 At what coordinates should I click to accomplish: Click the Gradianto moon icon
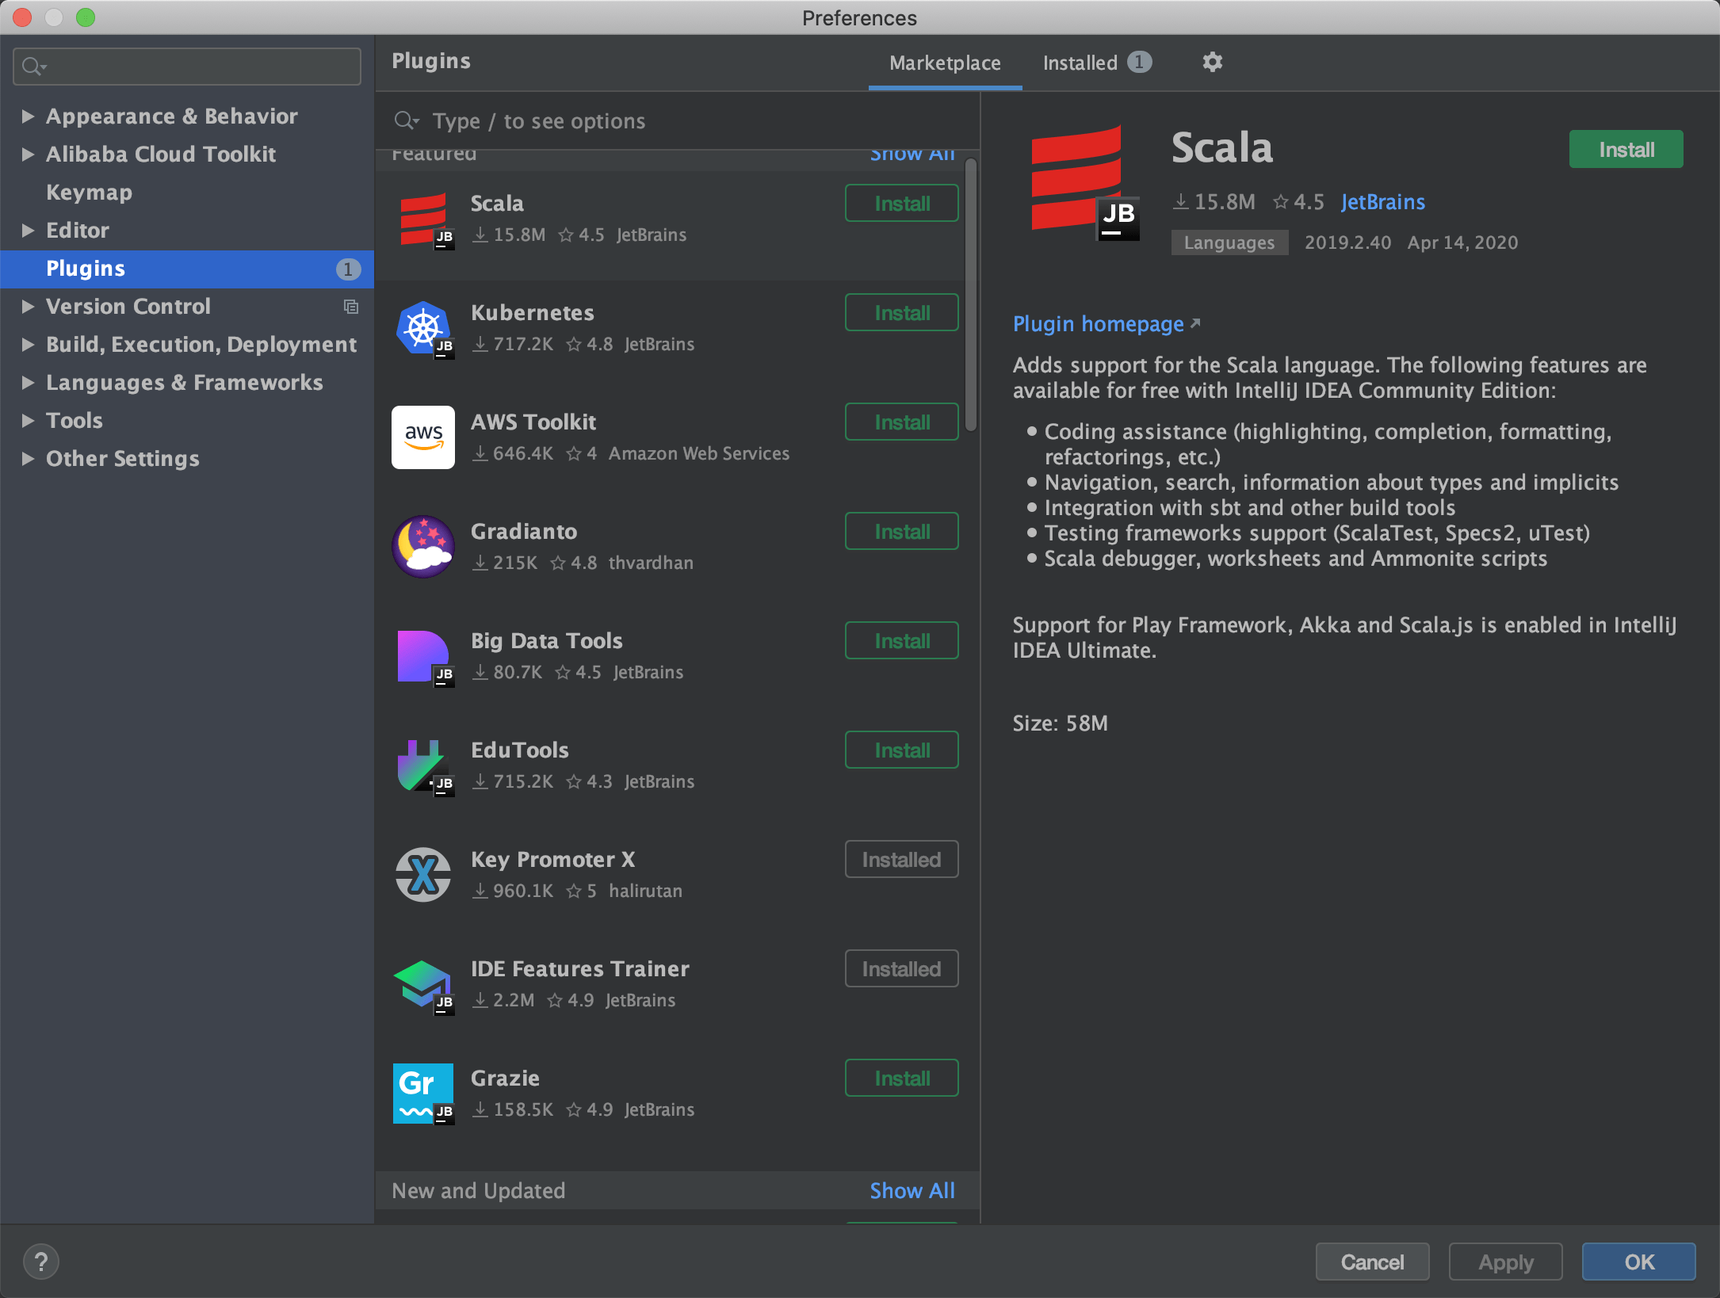423,546
